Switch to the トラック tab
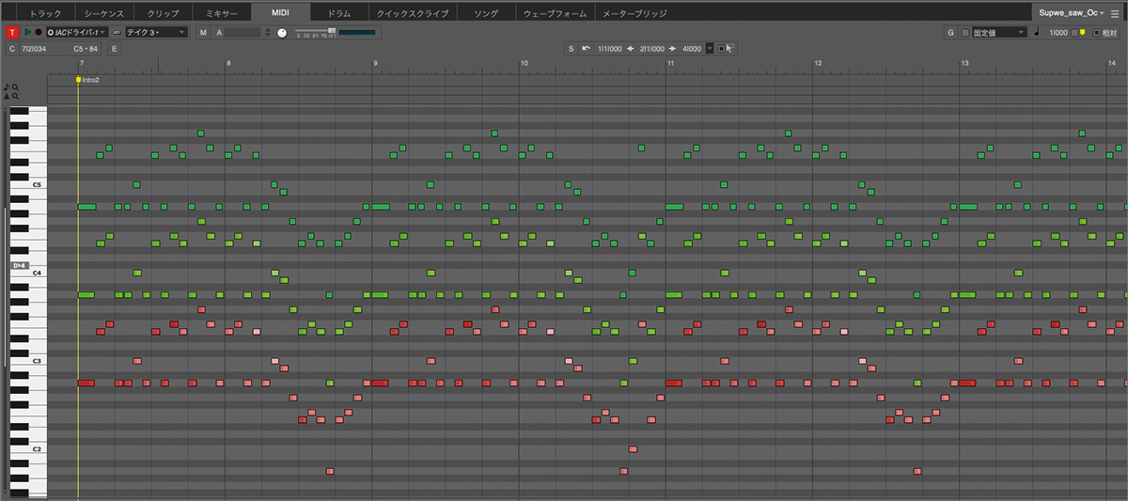 click(x=45, y=14)
